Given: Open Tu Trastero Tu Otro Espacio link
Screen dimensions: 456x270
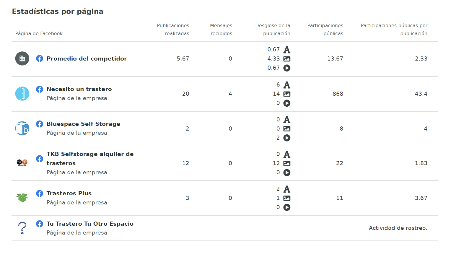Looking at the screenshot, I should tap(90, 224).
